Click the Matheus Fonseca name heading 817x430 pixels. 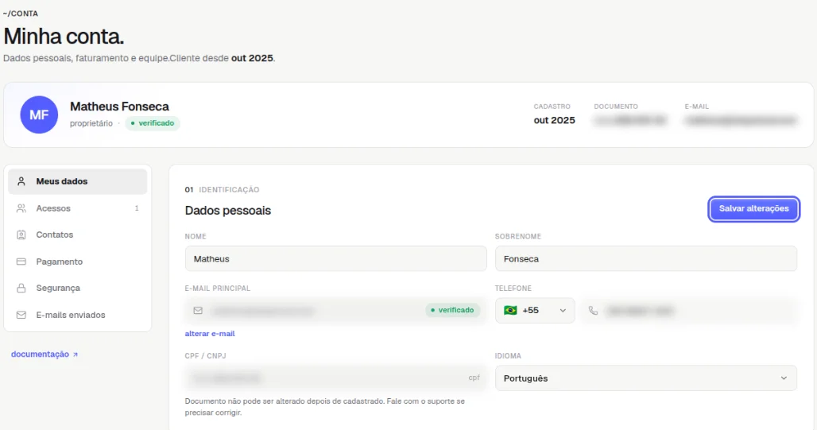(119, 107)
